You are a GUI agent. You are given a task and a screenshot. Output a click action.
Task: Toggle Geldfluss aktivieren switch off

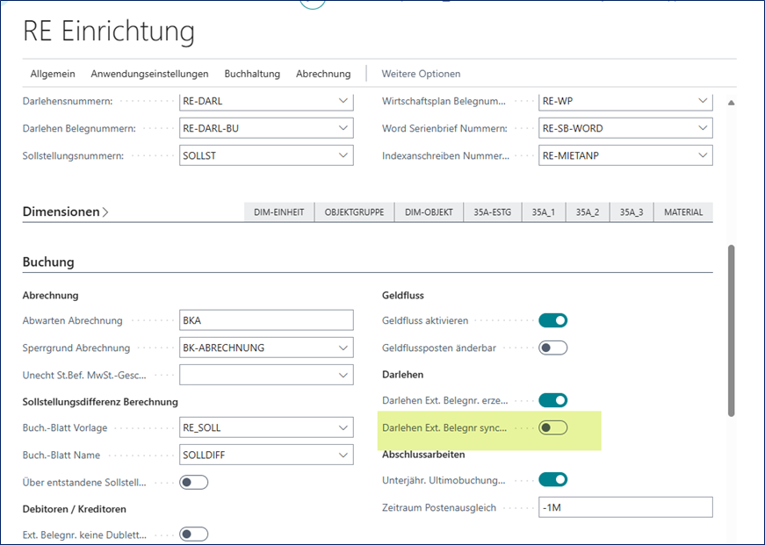(x=552, y=320)
